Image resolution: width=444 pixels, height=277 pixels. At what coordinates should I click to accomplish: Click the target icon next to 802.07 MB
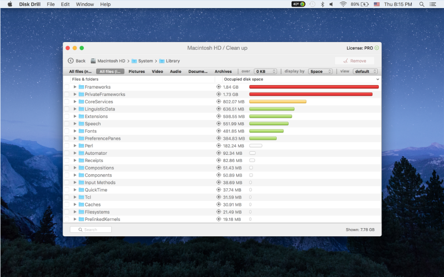tap(219, 102)
